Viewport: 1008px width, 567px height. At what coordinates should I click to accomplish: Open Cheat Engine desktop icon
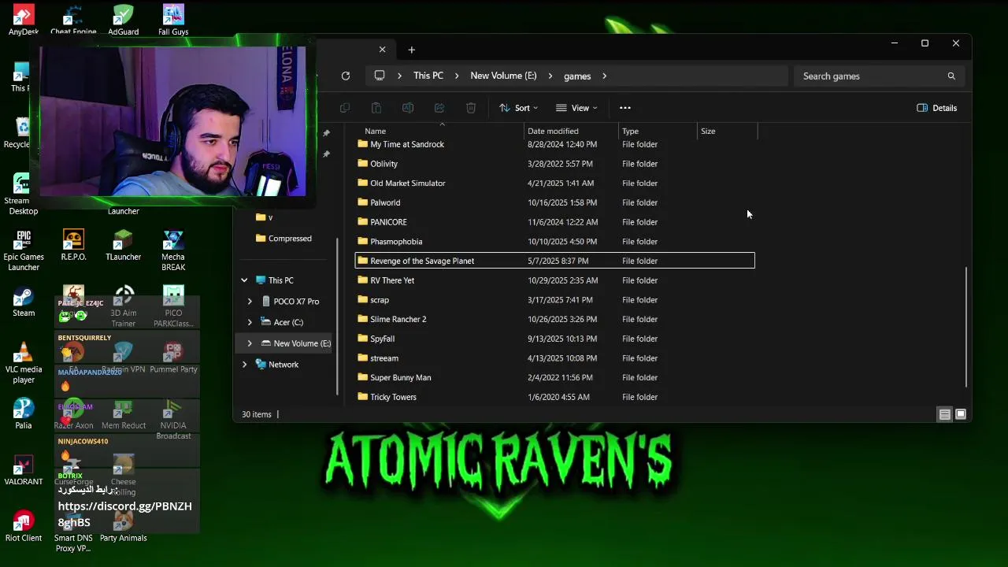tap(73, 20)
